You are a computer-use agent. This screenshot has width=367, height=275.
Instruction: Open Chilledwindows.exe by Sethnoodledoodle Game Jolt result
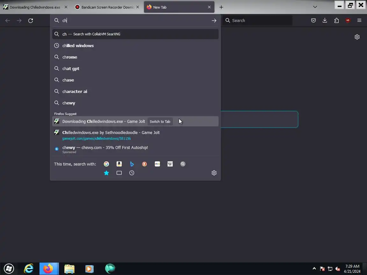coord(111,133)
